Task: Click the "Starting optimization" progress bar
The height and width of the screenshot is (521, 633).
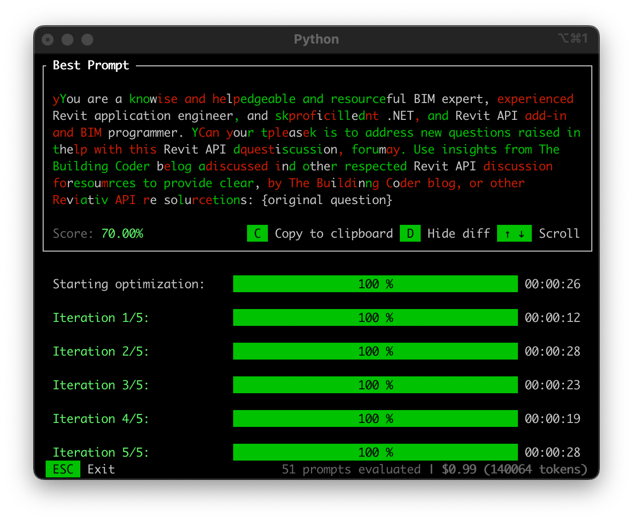Action: pos(375,284)
